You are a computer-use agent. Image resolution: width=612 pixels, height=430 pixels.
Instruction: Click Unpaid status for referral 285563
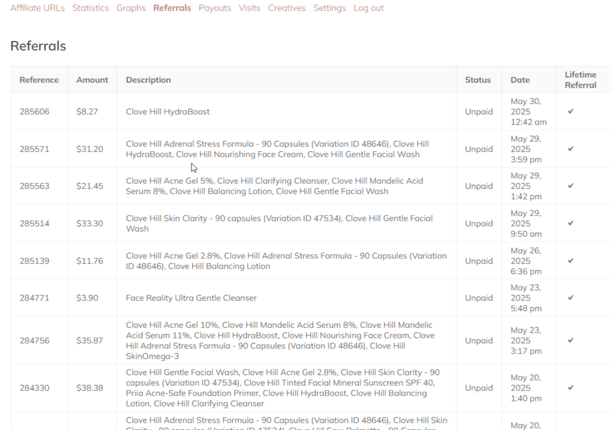coord(479,186)
